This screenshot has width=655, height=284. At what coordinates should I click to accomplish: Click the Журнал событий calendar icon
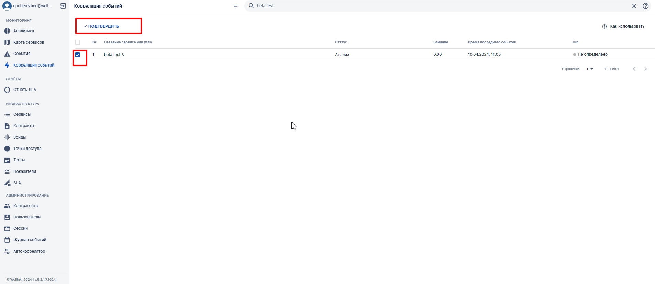coord(7,240)
